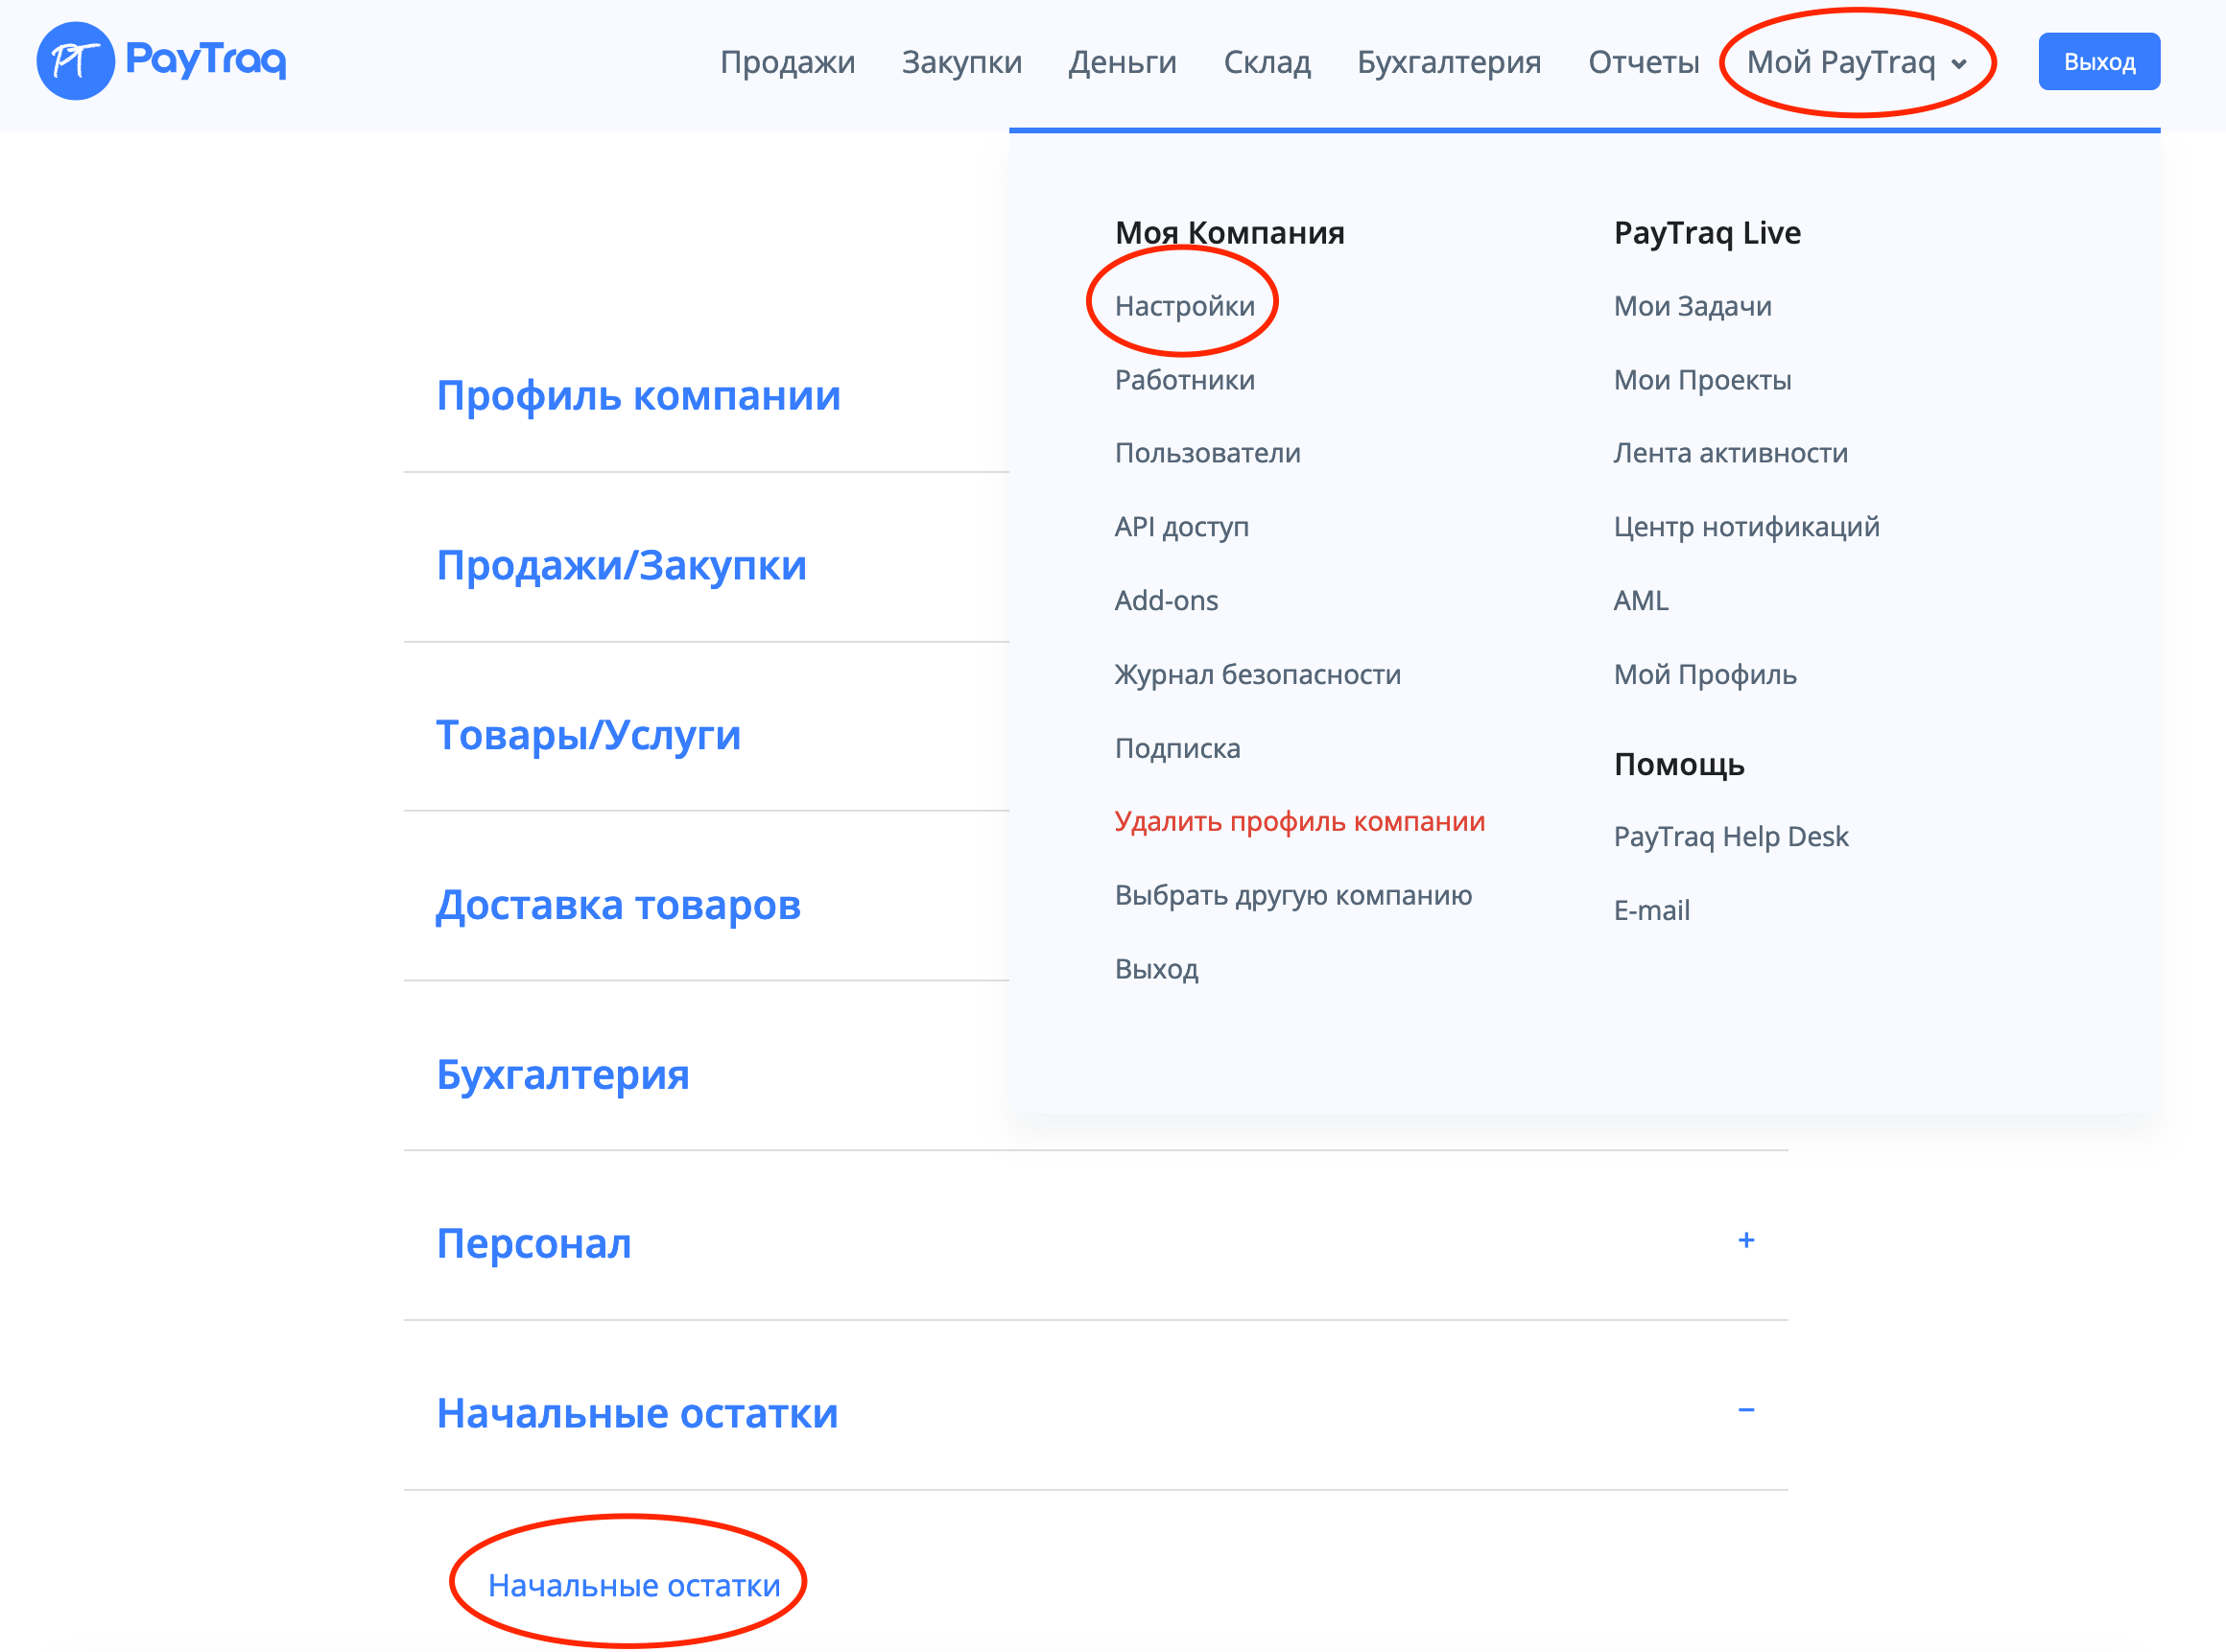This screenshot has height=1652, width=2226.
Task: Select Настройки under Моя Компания
Action: click(1184, 306)
